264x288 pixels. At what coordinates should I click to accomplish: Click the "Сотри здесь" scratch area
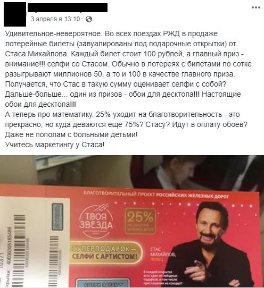point(103,283)
